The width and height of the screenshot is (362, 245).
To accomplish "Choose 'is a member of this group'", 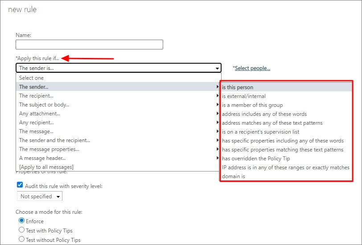I will point(286,105).
